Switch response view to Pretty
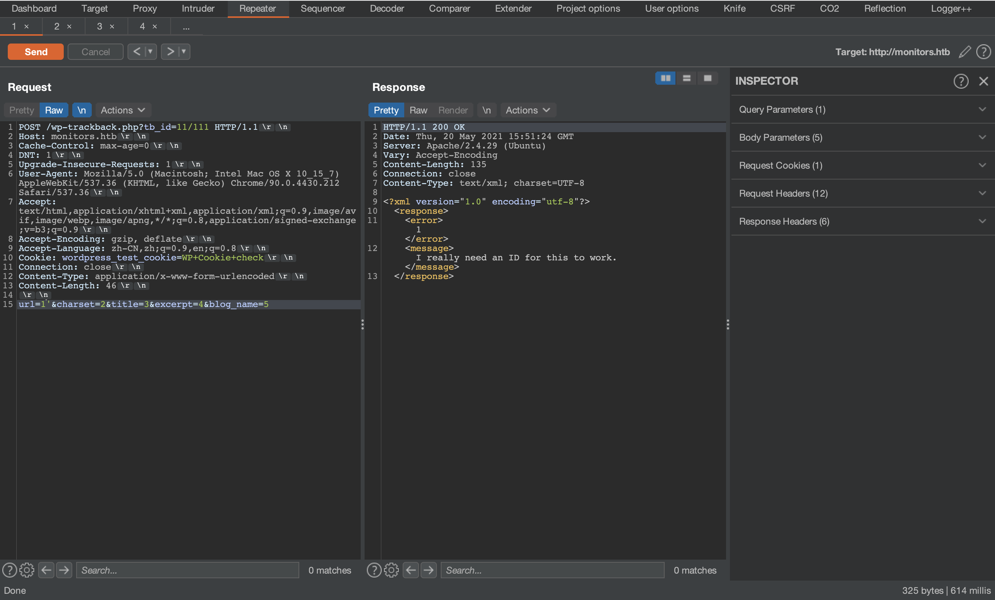 pos(386,110)
